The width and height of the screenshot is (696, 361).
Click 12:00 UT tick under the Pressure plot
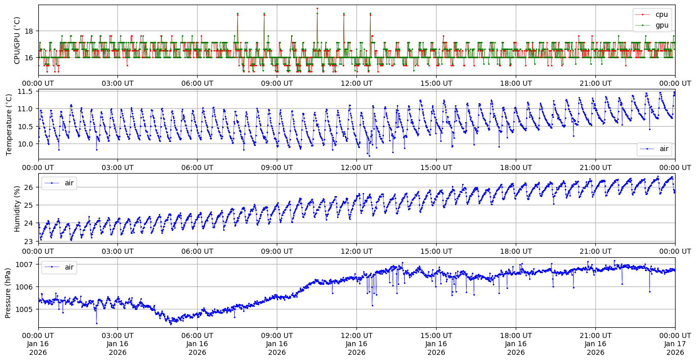click(356, 335)
